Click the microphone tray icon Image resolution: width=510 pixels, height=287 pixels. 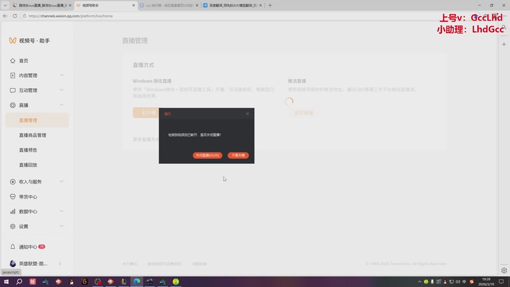pyautogui.click(x=432, y=282)
